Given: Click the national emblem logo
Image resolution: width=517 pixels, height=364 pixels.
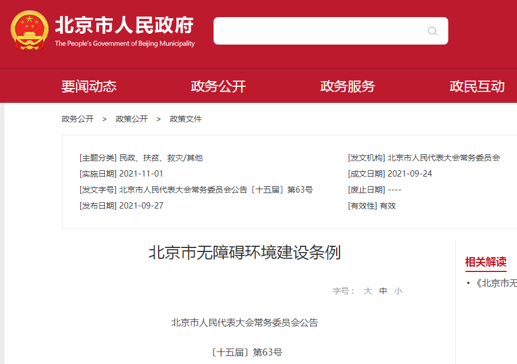Looking at the screenshot, I should pos(29,31).
